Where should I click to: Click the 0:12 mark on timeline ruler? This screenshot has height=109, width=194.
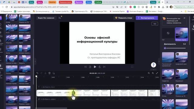(127, 77)
